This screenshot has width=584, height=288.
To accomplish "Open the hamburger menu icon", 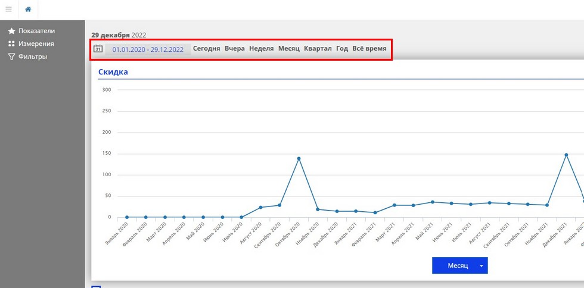I will coord(8,10).
